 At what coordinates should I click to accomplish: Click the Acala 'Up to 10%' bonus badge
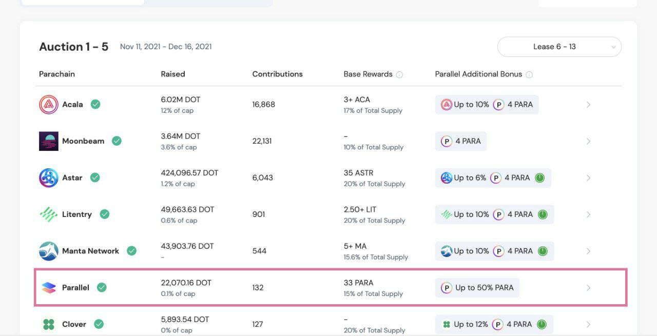(x=487, y=105)
